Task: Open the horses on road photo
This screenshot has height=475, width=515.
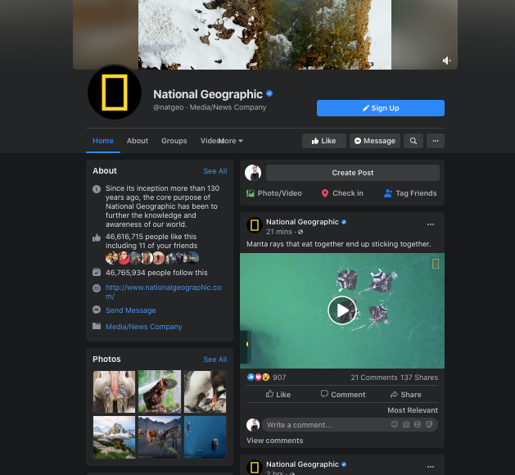Action: [x=160, y=437]
